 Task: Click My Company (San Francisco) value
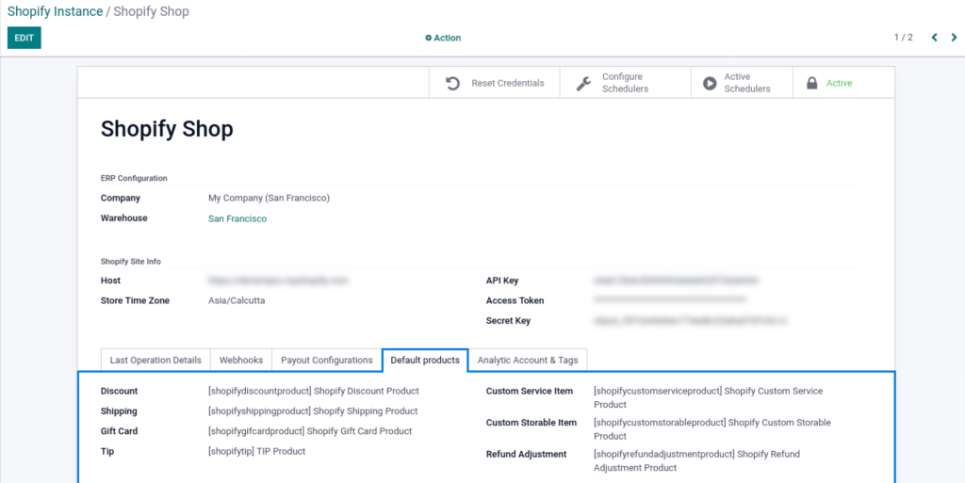[x=269, y=199]
